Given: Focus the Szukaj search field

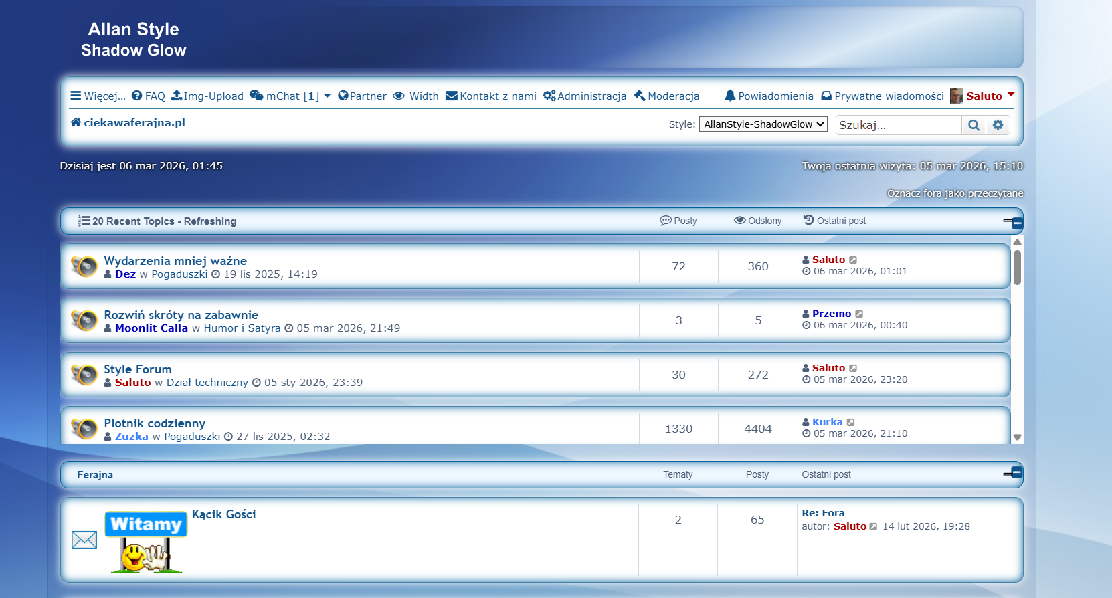Looking at the screenshot, I should click(898, 125).
